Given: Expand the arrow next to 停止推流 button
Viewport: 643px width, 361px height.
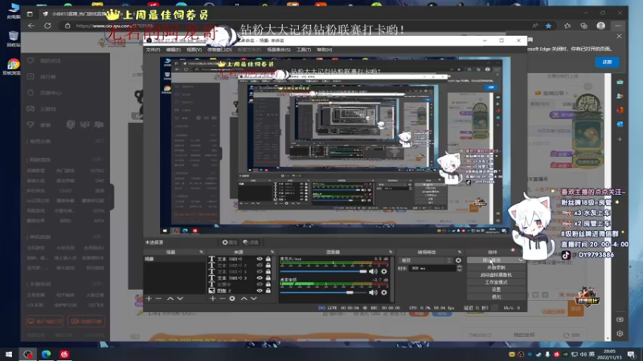Looking at the screenshot, I should (521, 260).
